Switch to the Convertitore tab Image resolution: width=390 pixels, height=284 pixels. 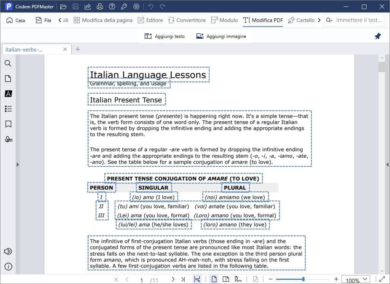pos(187,20)
